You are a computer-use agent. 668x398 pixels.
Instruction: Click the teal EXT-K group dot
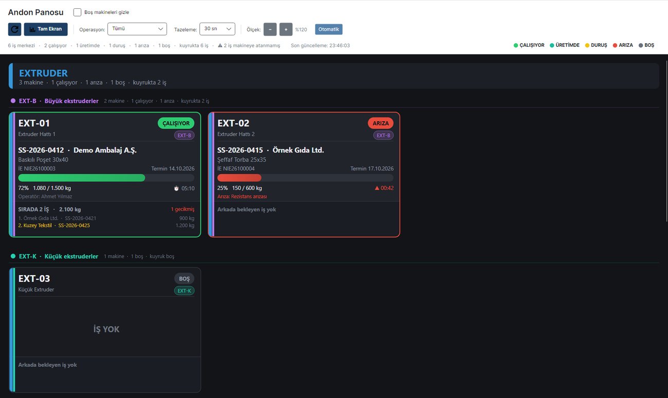13,256
